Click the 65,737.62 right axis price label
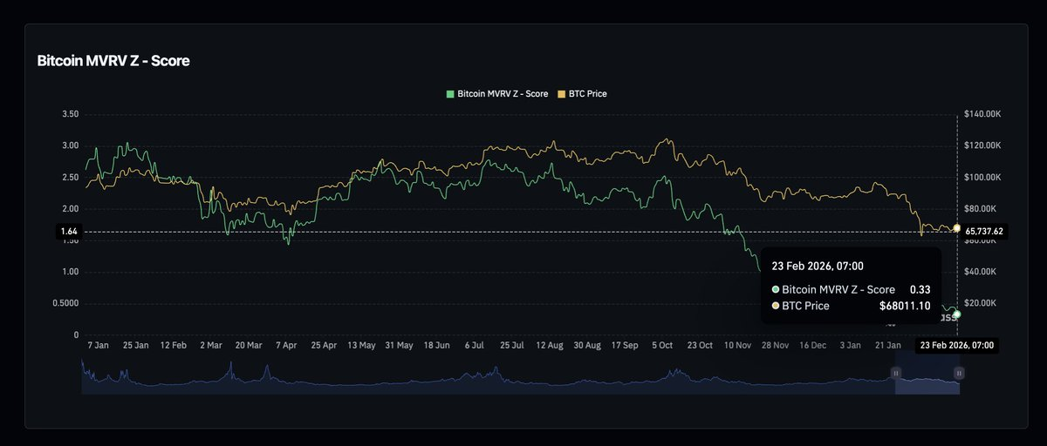Viewport: 1047px width, 446px height. point(984,232)
